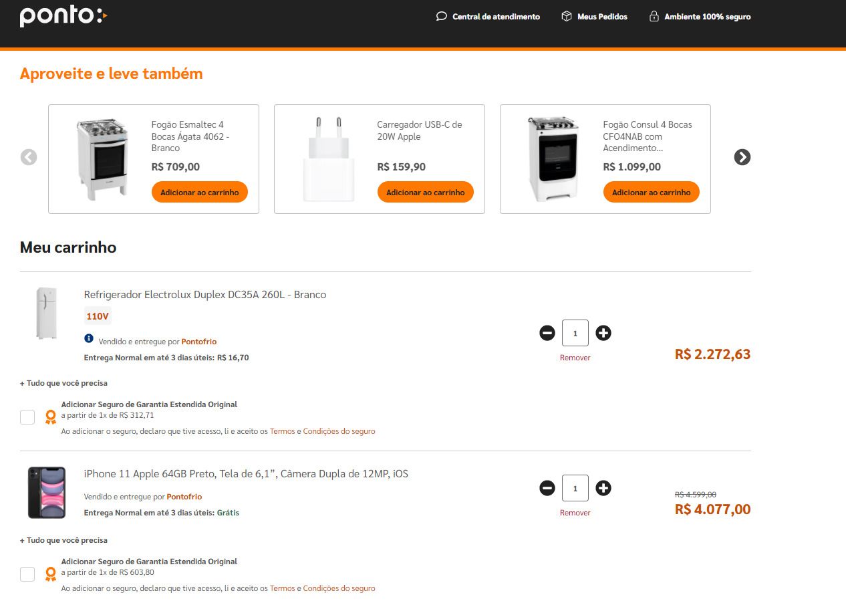Viewport: 846px width, 603px height.
Task: Open Condições do seguro link for refrigerator
Action: point(339,431)
